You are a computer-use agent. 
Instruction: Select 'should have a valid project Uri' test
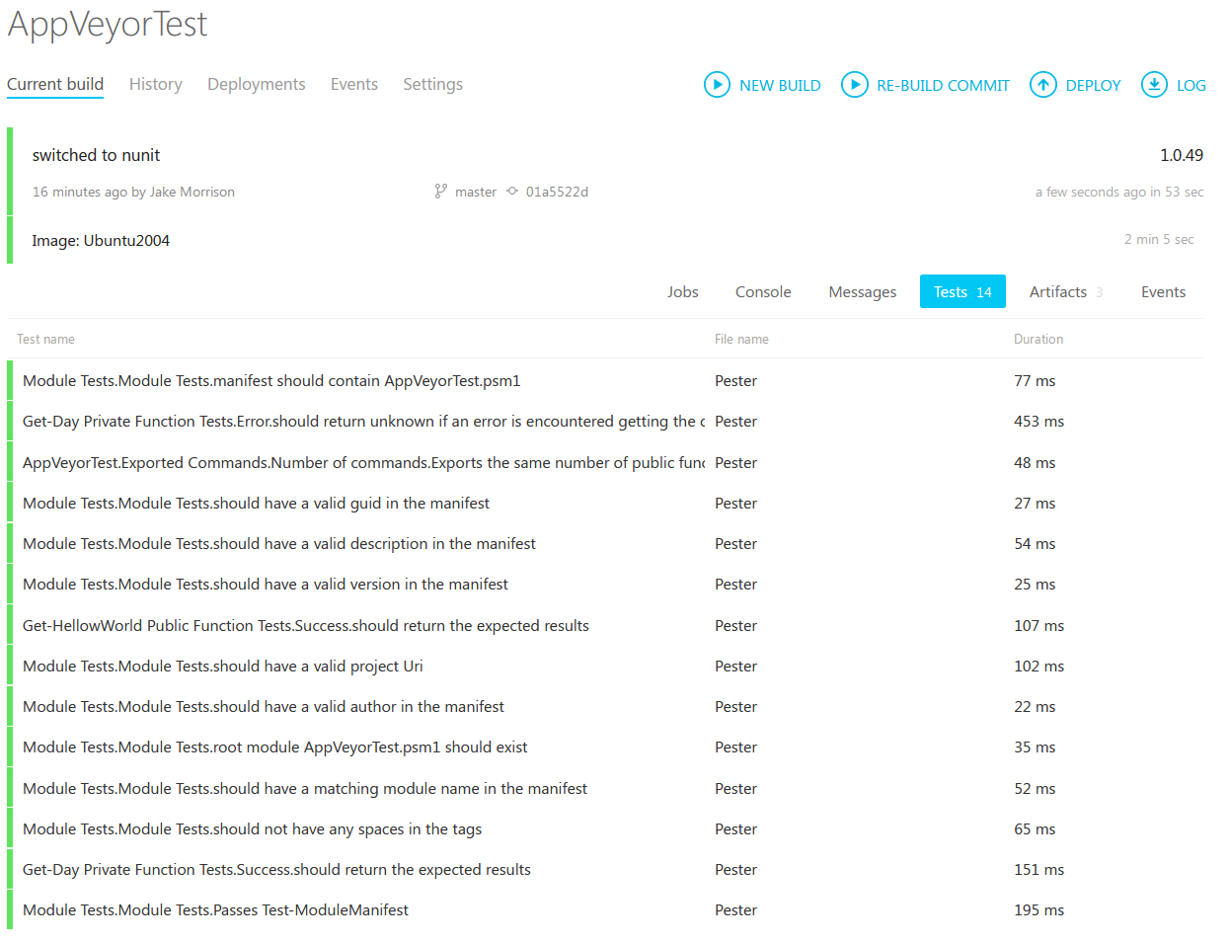[x=605, y=666]
